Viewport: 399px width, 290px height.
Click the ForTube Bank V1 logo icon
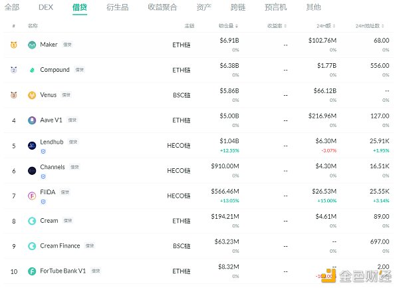point(32,271)
